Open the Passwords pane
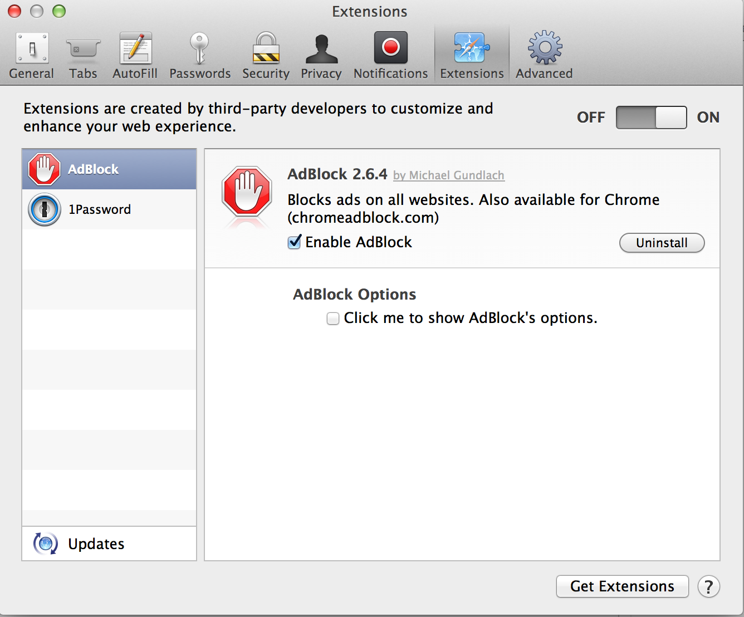The height and width of the screenshot is (617, 744). (200, 56)
